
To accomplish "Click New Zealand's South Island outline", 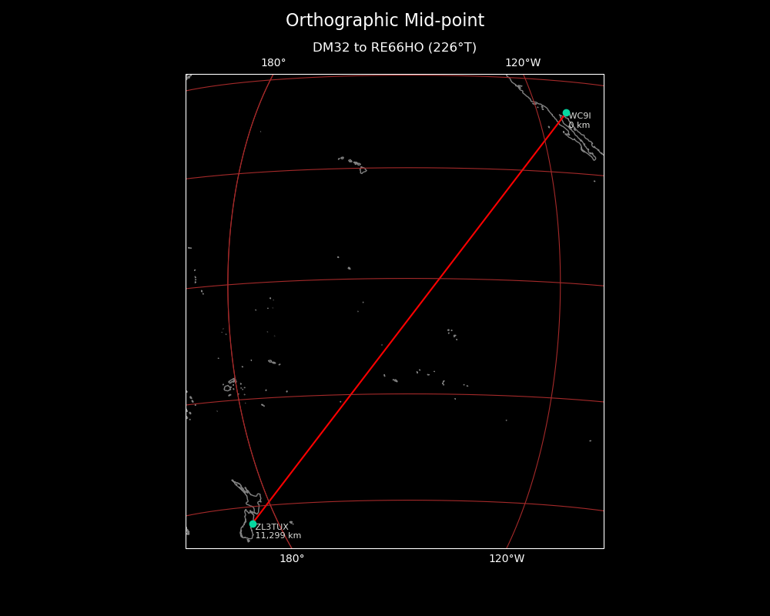I will [x=246, y=530].
